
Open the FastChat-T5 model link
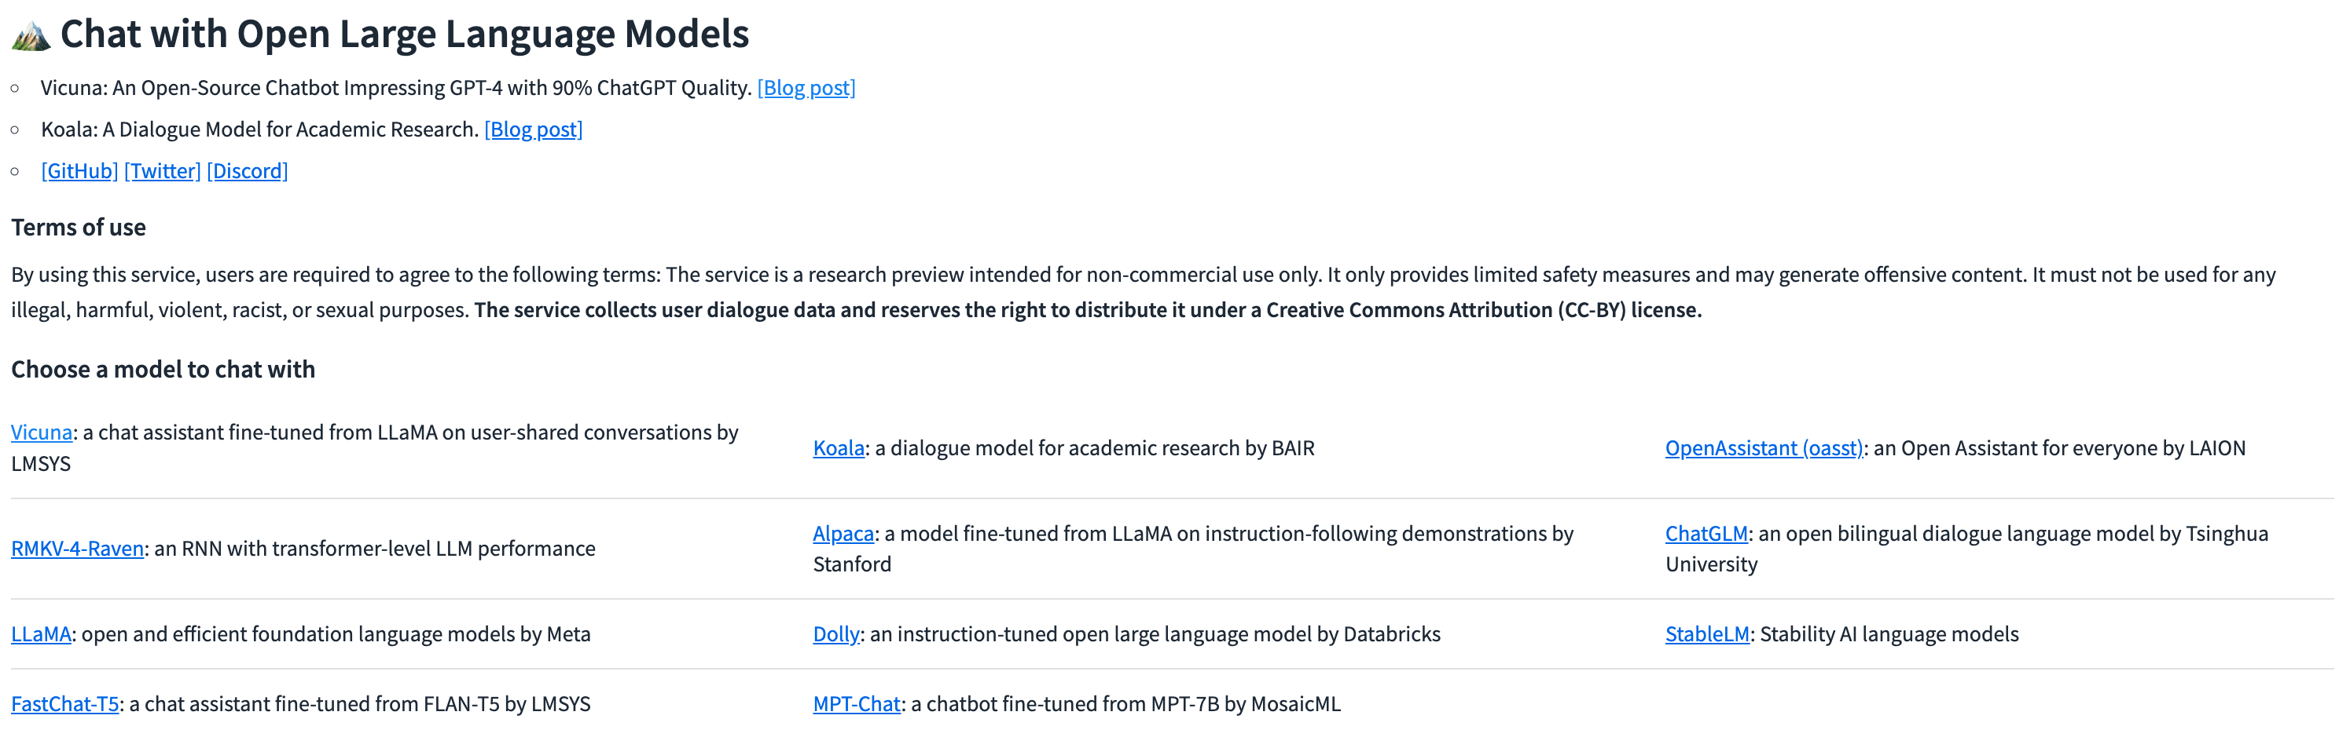point(64,704)
